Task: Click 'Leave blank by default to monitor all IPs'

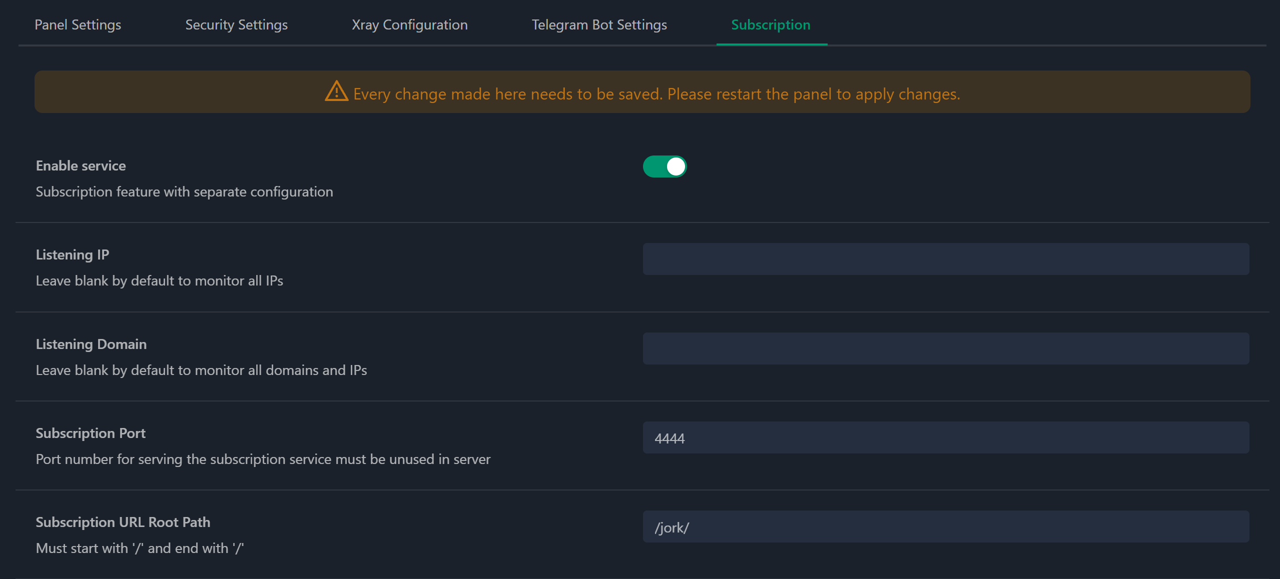Action: (159, 280)
